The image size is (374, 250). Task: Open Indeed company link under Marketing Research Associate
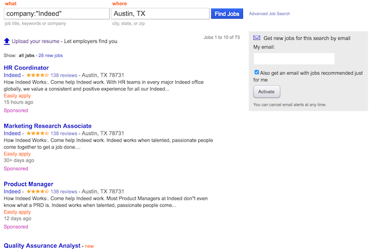point(12,133)
